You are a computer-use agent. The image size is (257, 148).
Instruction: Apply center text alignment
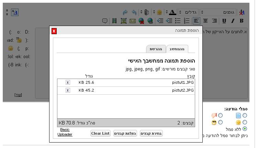pos(205,21)
